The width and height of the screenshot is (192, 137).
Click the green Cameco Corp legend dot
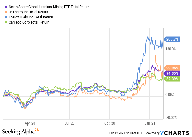pyautogui.click(x=6, y=22)
